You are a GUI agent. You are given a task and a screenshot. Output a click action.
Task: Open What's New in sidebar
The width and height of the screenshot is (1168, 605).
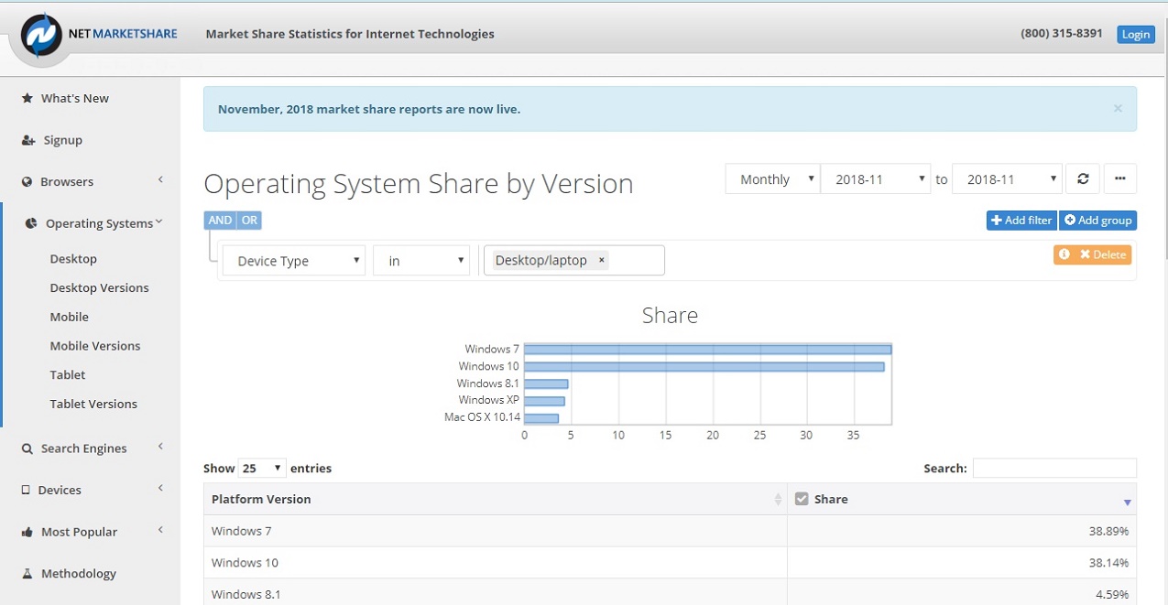[75, 98]
